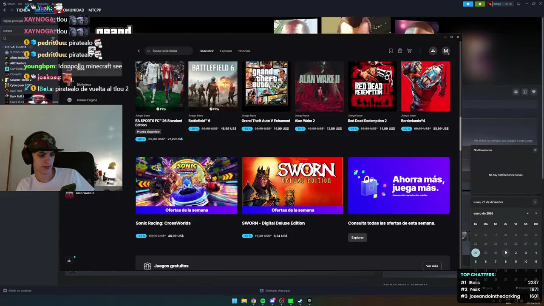
Task: Open Borderlands 4 cover
Action: coord(425,87)
